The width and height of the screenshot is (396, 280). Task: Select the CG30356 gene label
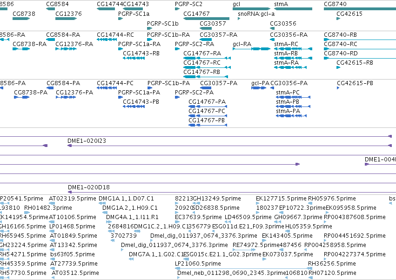pos(283,23)
